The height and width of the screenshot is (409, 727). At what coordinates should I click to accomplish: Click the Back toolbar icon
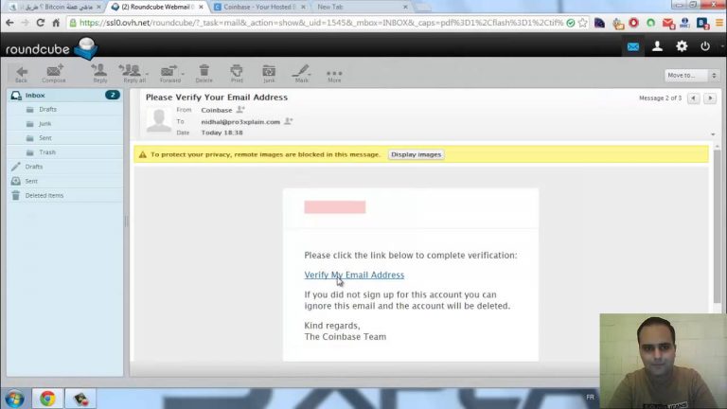pos(22,74)
